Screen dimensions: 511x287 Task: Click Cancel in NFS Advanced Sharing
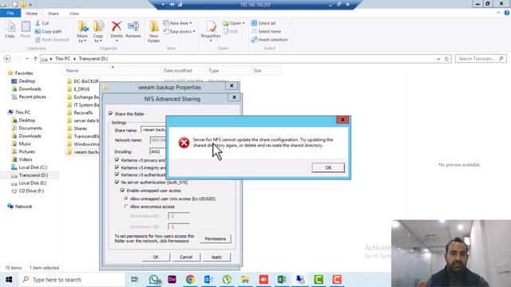pos(186,257)
